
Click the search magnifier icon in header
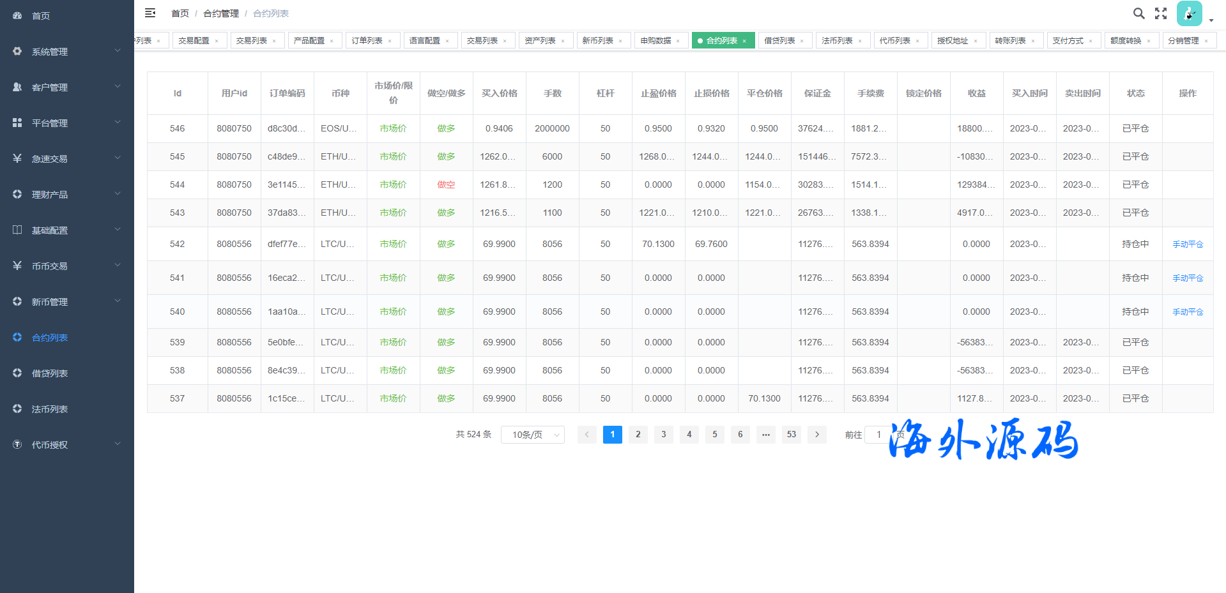pyautogui.click(x=1138, y=13)
